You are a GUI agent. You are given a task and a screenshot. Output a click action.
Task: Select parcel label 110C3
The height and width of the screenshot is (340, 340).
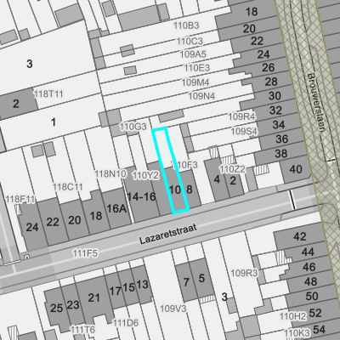click(x=190, y=42)
